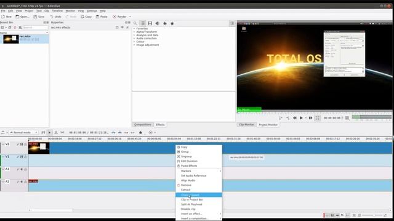Set the zone in point in the monitor
Image resolution: width=394 pixels, height=221 pixels.
click(281, 118)
